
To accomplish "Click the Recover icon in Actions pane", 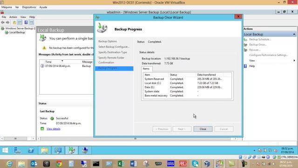I will coord(245,50).
